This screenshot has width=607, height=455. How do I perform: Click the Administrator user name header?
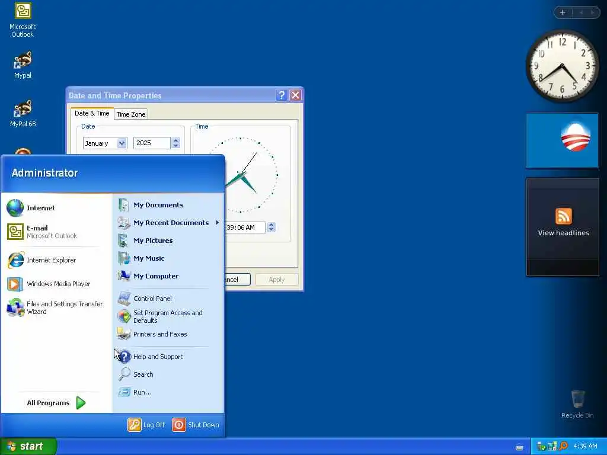[44, 173]
